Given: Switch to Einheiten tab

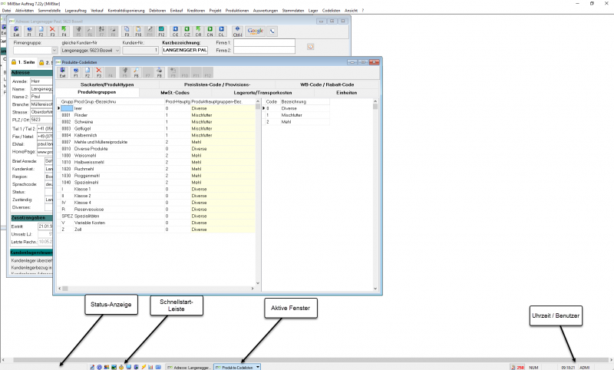Looking at the screenshot, I should (347, 93).
